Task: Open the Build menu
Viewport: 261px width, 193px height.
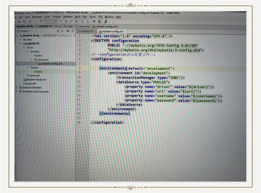Action: 78,17
